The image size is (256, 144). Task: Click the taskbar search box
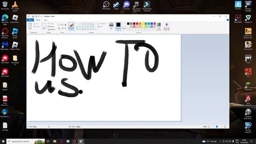pyautogui.click(x=26, y=141)
